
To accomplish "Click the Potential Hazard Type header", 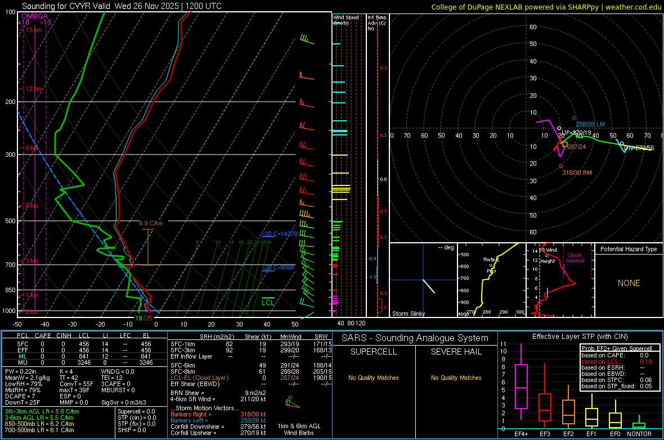I will 629,249.
